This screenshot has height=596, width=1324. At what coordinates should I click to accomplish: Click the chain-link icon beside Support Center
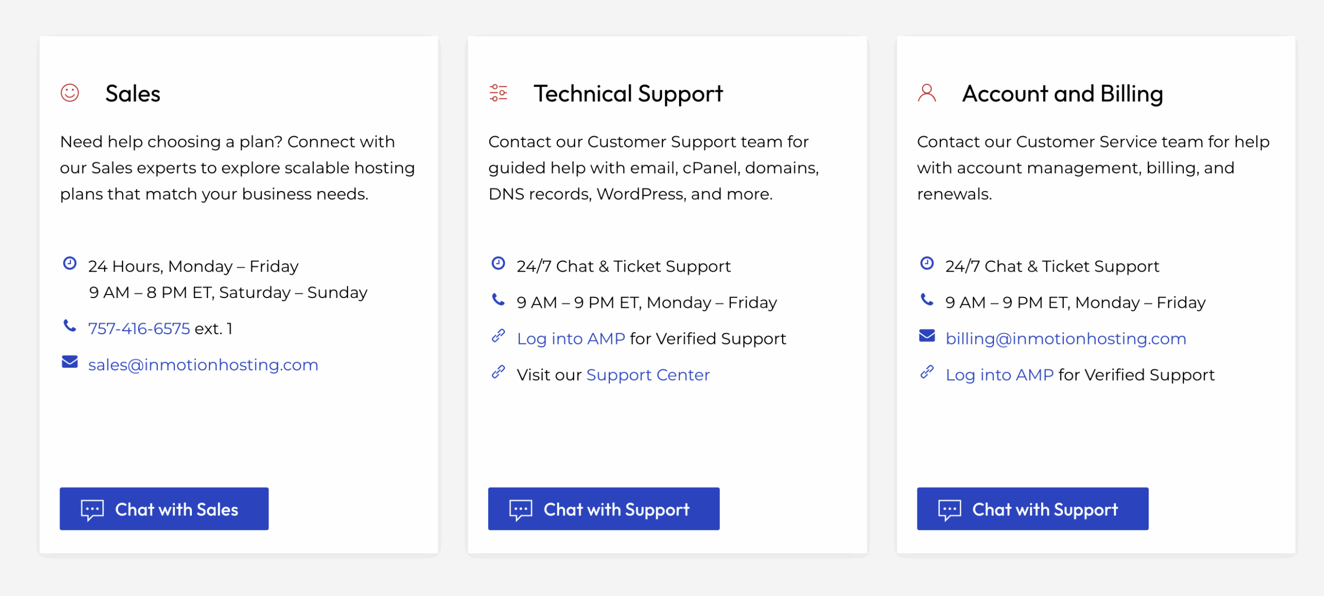[498, 372]
